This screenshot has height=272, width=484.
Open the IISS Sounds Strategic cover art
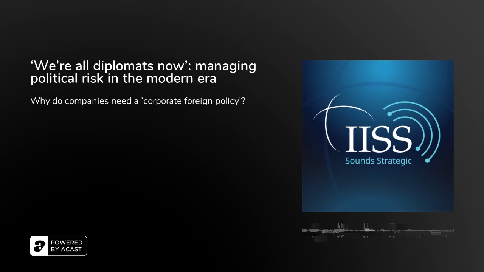click(x=378, y=136)
